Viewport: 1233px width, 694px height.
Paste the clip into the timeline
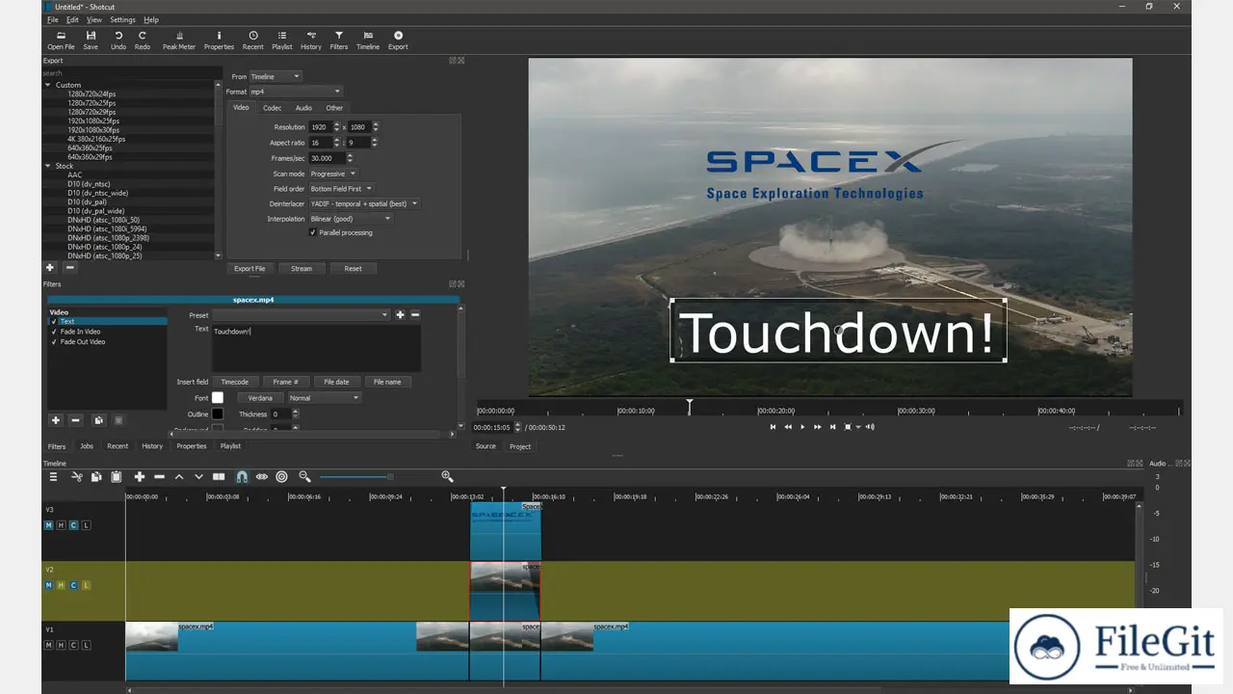pyautogui.click(x=117, y=476)
